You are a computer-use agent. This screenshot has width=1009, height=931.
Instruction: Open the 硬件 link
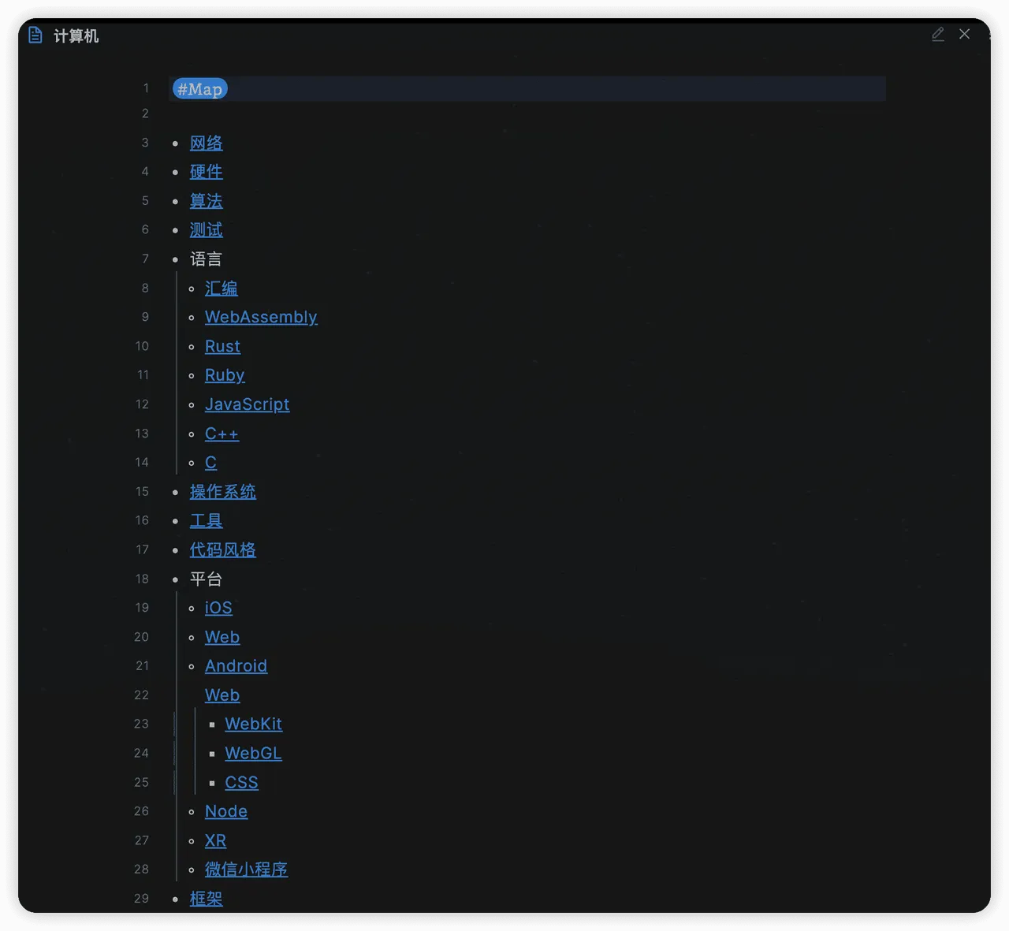coord(206,172)
